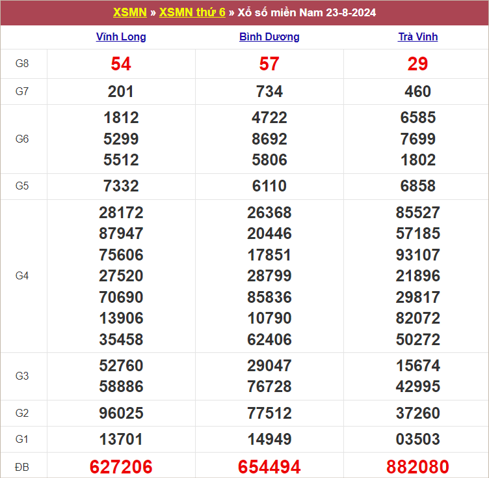Select the G4 value 26368
Viewport: 489px width, 478px height.
(269, 213)
